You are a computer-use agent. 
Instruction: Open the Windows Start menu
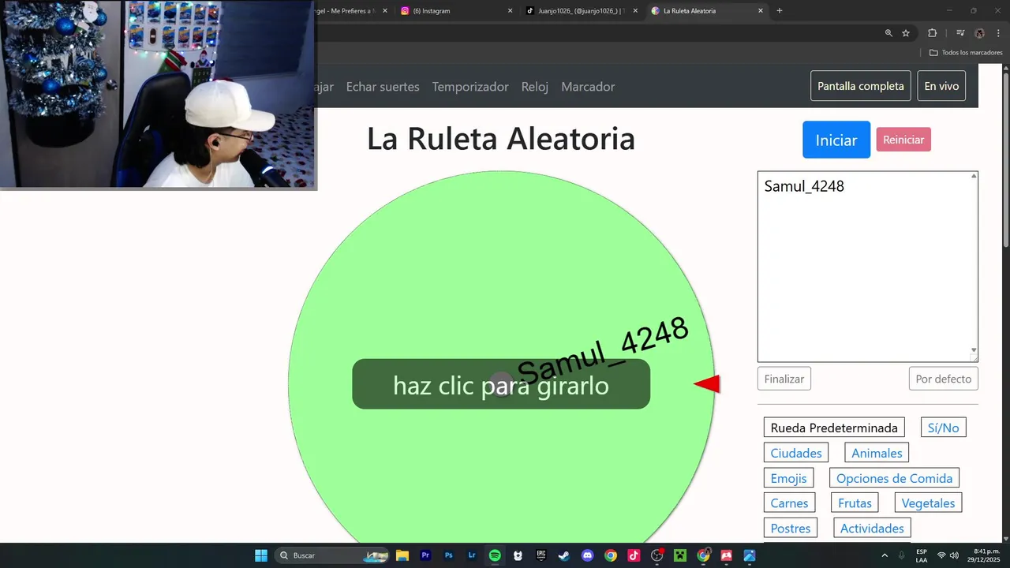(x=261, y=555)
